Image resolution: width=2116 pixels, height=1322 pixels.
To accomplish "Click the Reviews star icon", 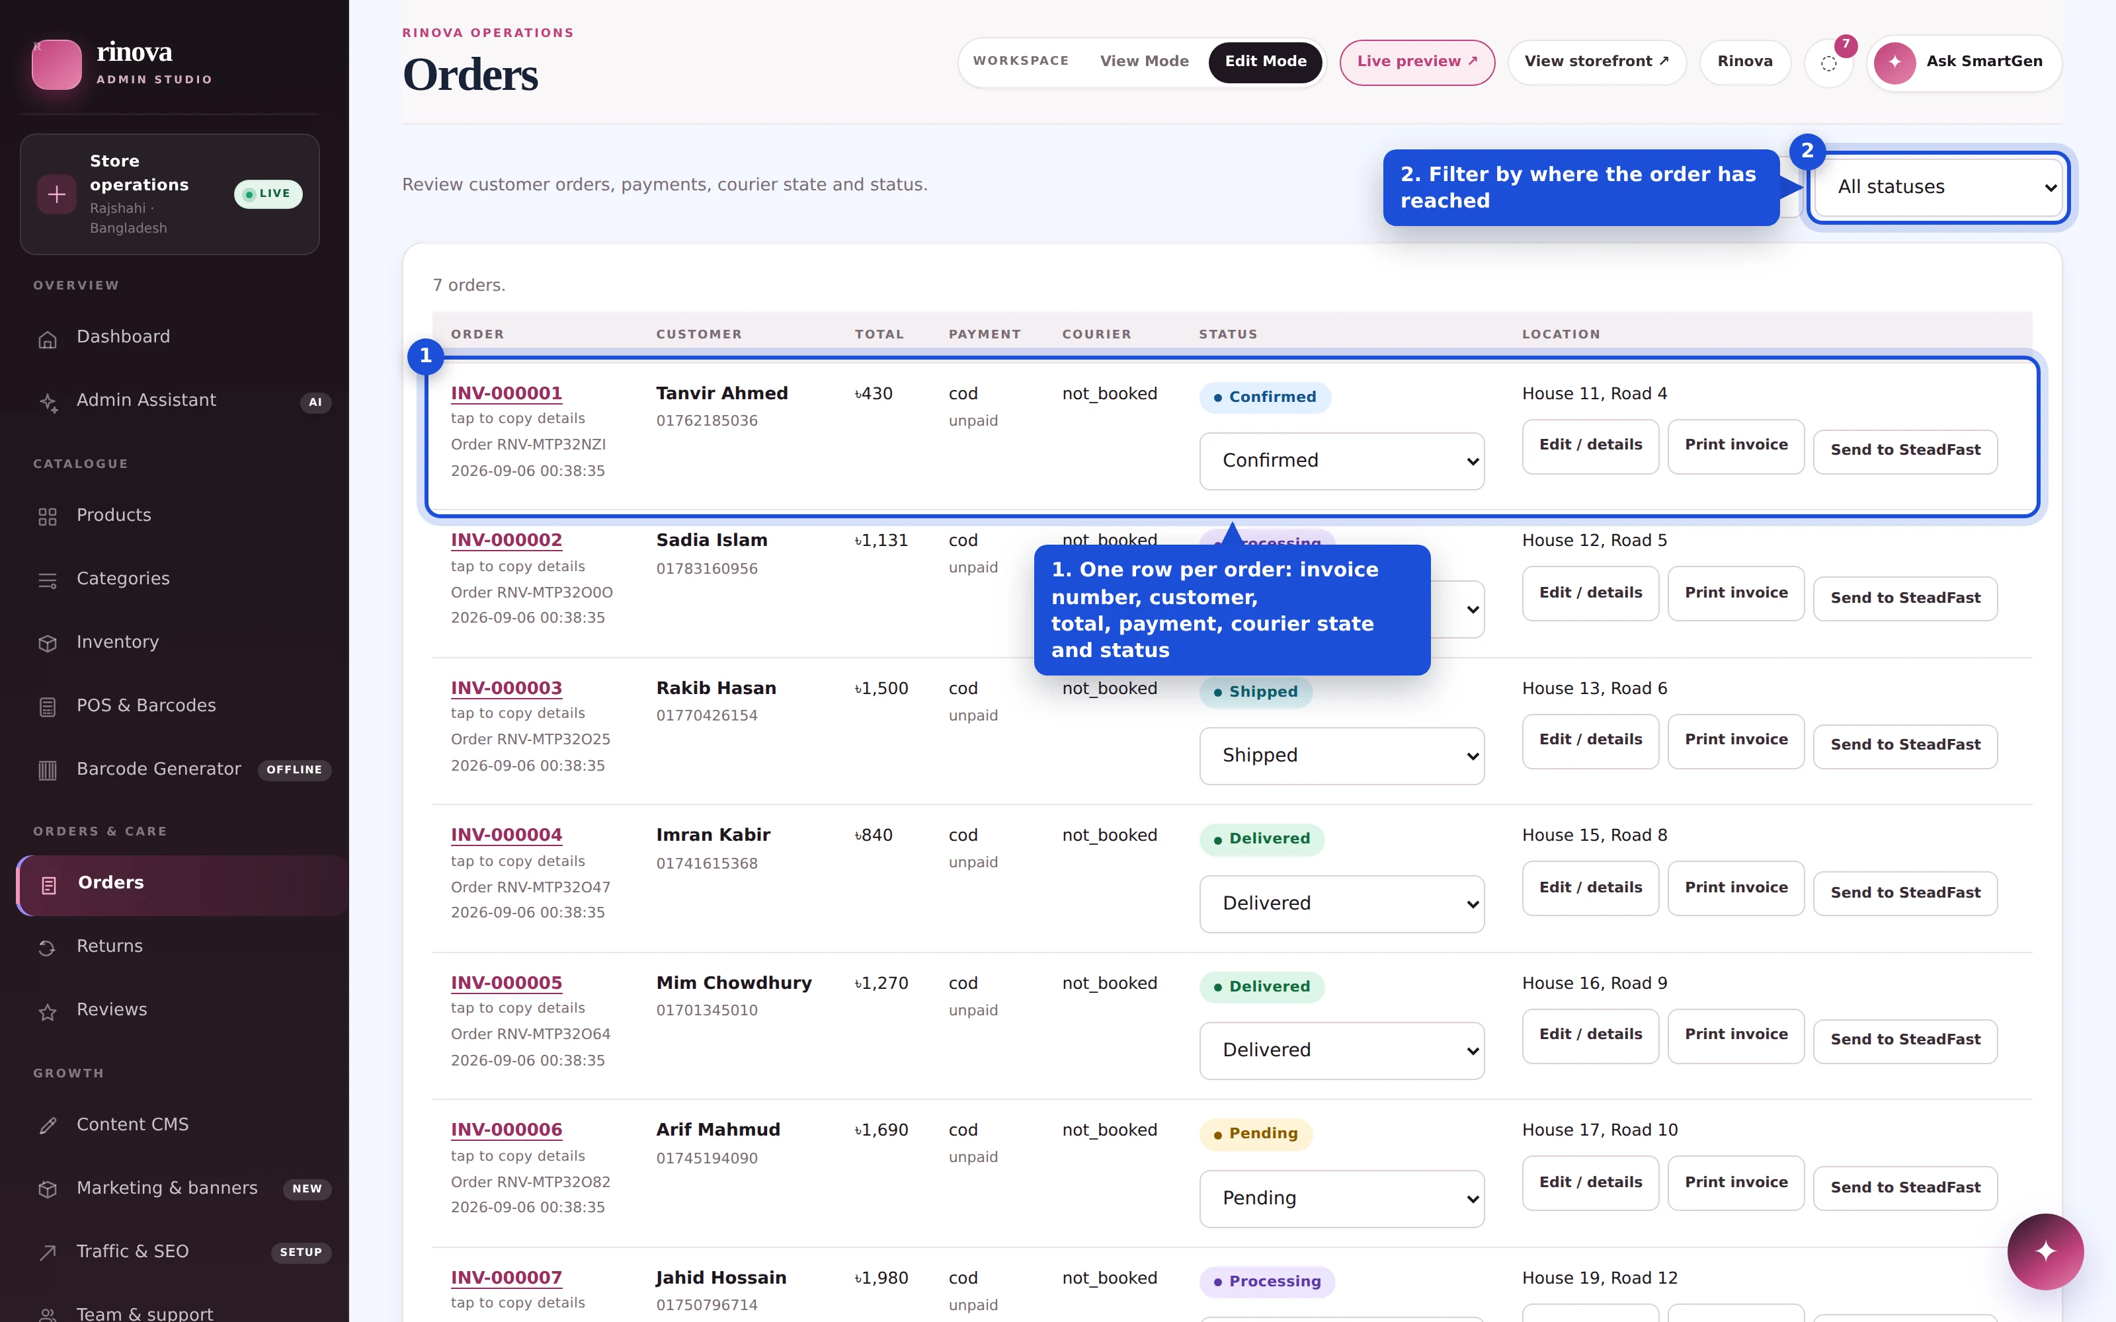I will [48, 1011].
